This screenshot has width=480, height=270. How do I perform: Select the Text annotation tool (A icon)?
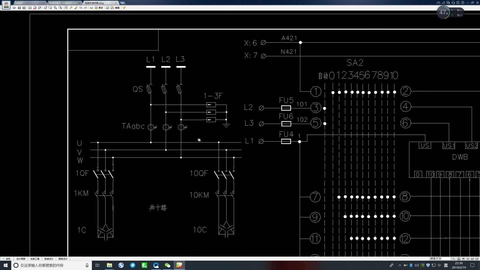click(66, 8)
